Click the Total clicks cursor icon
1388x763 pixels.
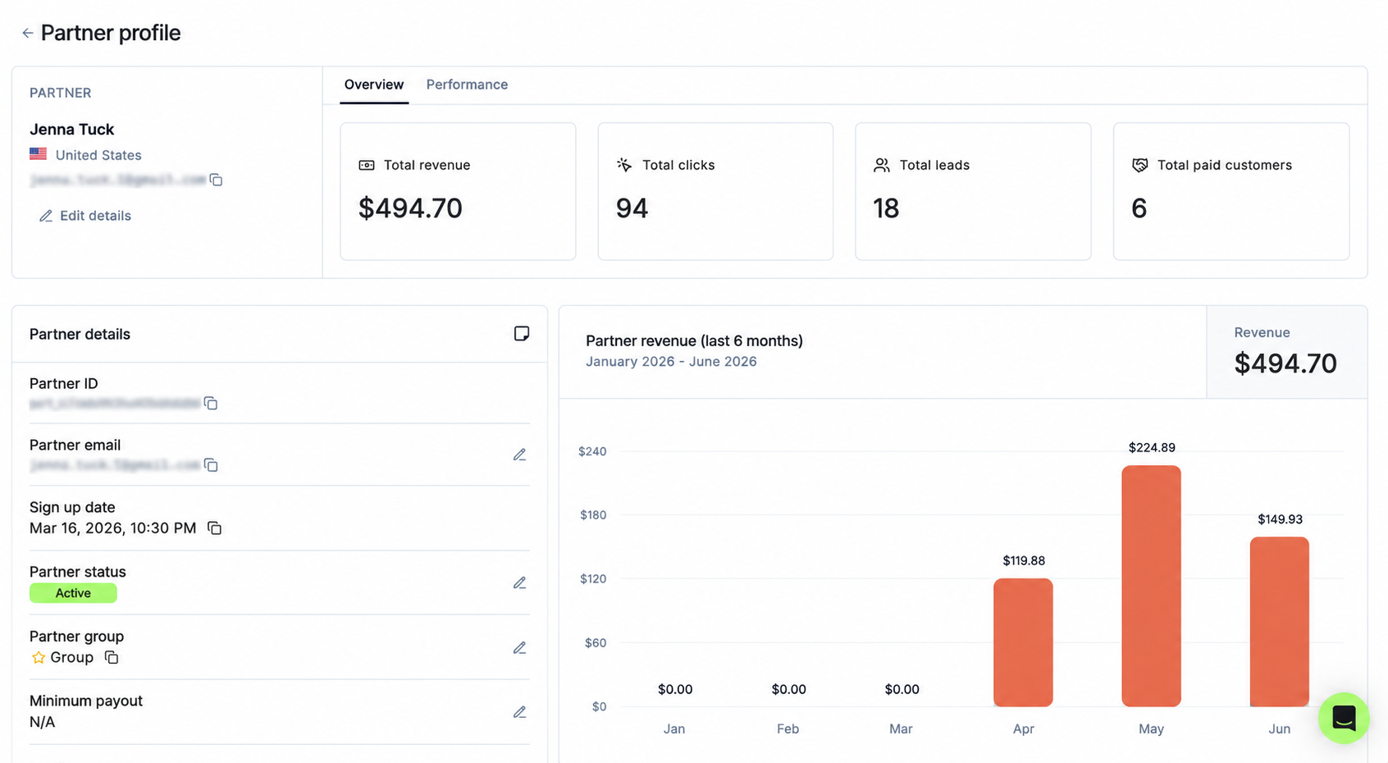pos(624,165)
